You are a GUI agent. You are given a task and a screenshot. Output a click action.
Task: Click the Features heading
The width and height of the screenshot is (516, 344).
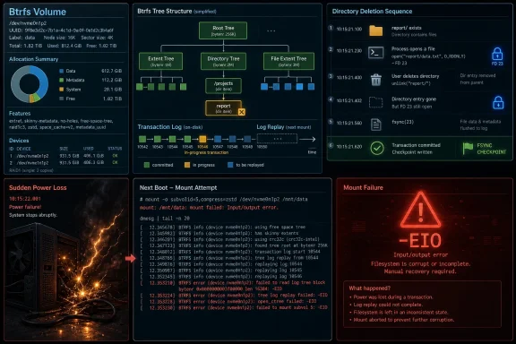20,113
